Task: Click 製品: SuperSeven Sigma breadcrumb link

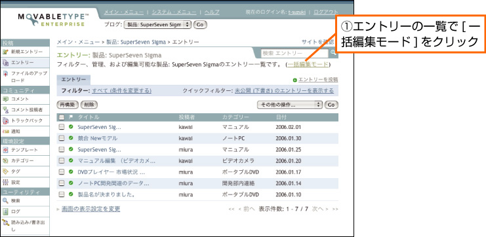Action: click(x=136, y=42)
